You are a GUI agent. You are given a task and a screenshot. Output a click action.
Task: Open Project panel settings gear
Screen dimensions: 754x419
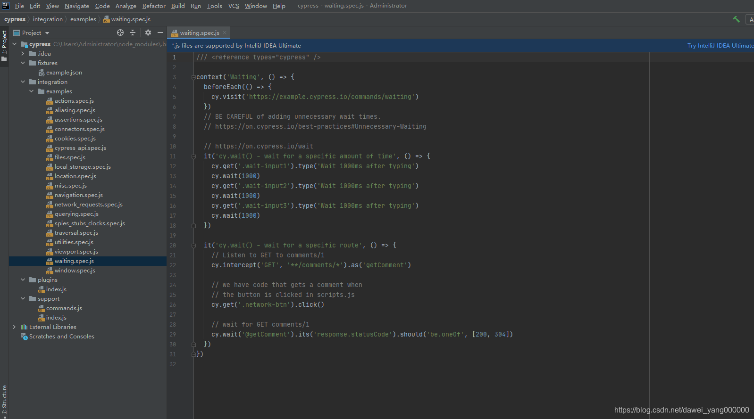tap(148, 33)
